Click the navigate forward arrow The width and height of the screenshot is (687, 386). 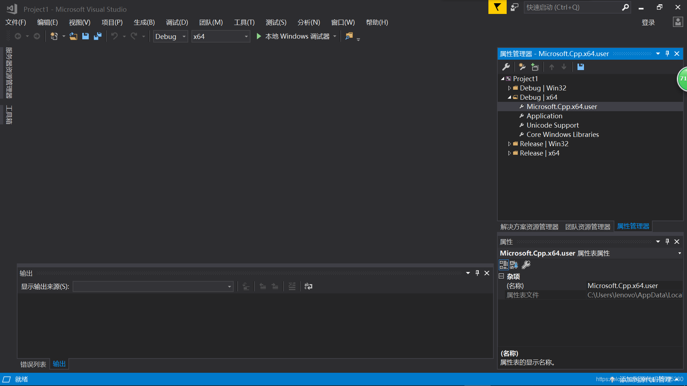[37, 36]
